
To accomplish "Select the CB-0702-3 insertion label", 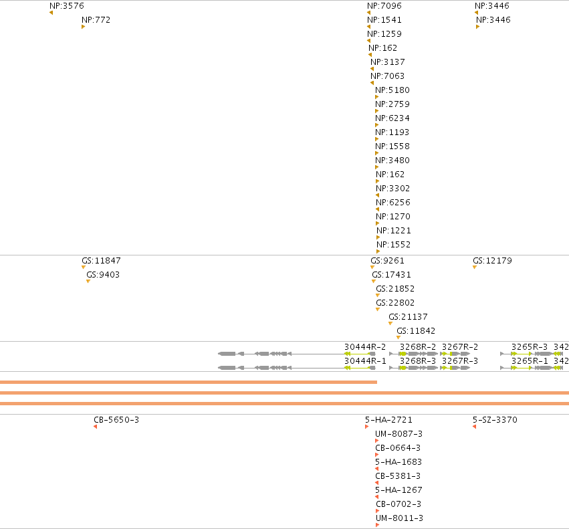I will tap(399, 504).
